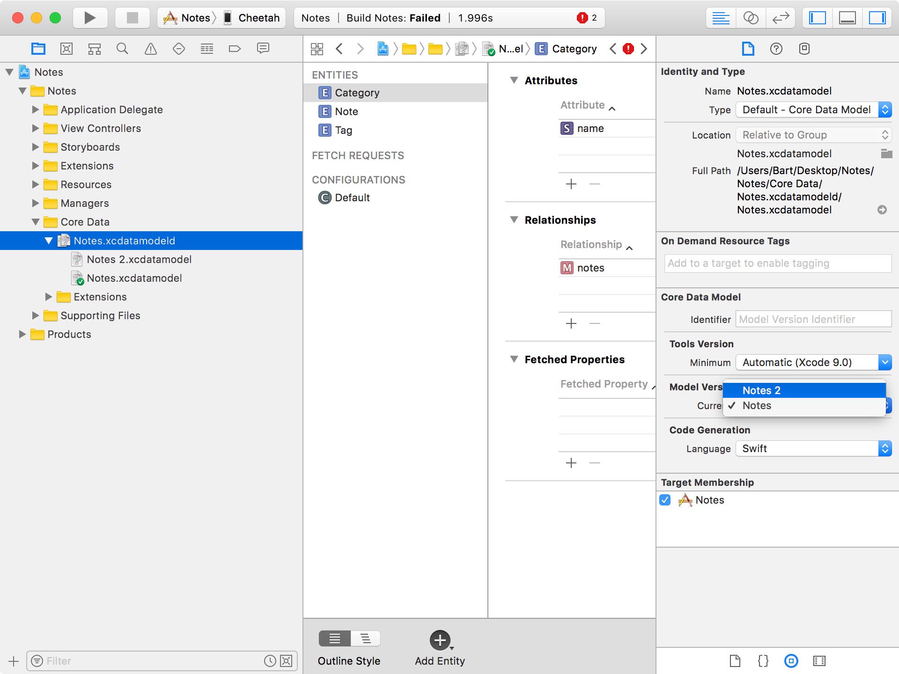Switch Outline Style to hierarchical view

tap(365, 638)
